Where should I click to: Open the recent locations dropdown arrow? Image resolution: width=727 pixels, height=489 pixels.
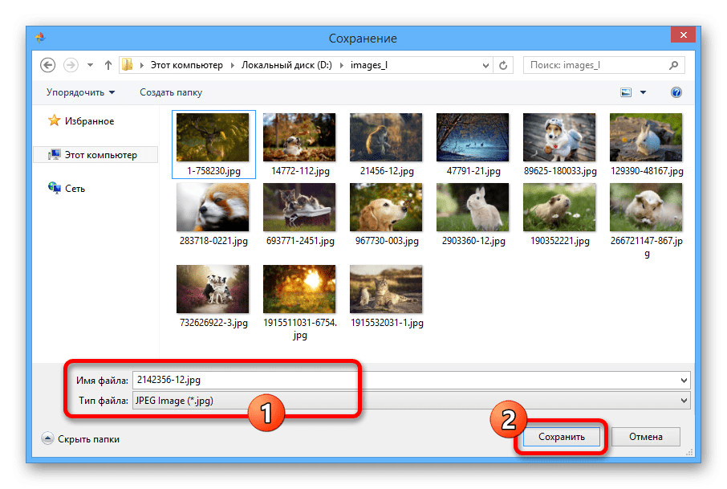coord(90,65)
